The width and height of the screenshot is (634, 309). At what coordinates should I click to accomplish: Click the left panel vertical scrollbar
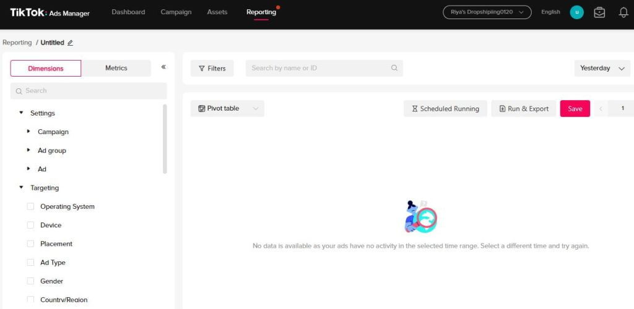coord(165,139)
